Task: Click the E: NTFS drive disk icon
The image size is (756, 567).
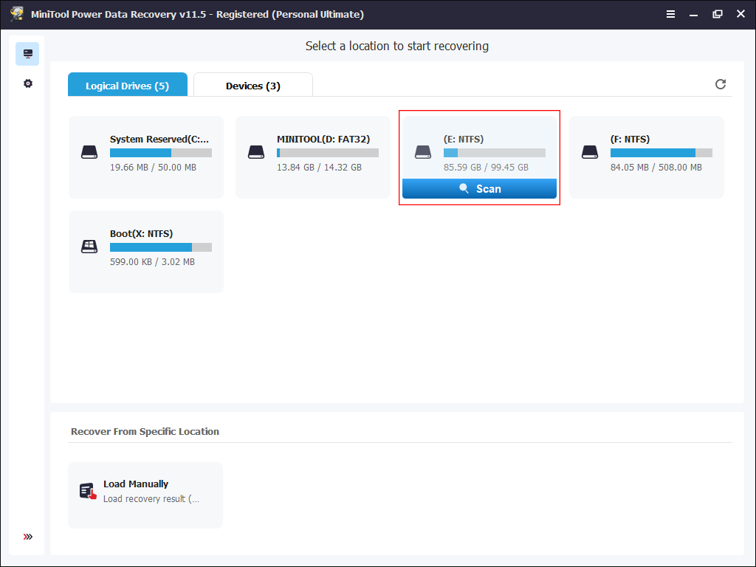Action: (x=423, y=152)
